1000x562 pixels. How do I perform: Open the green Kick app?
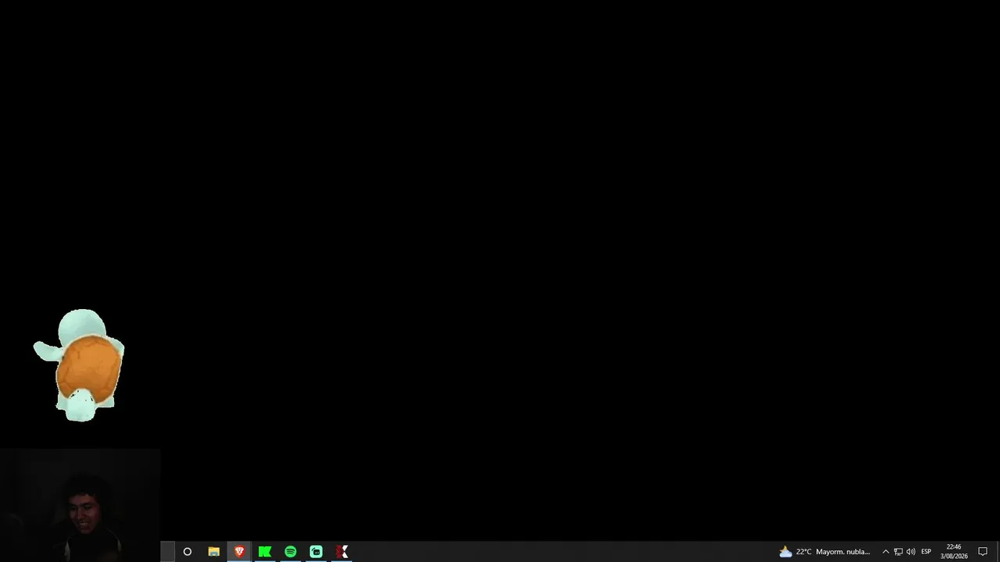pyautogui.click(x=265, y=552)
